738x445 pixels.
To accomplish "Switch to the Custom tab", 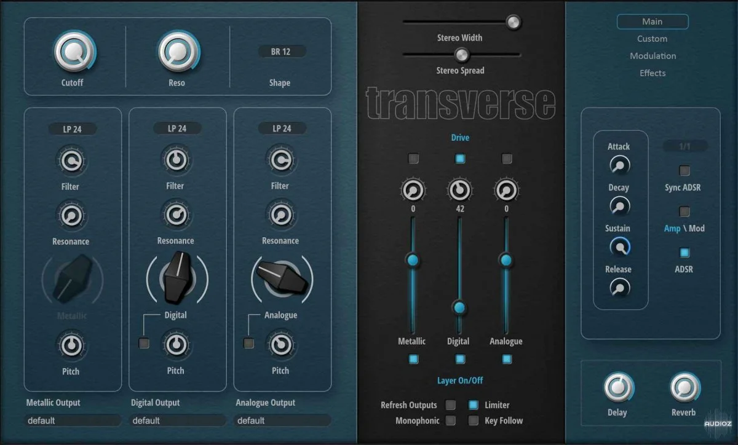I will pyautogui.click(x=653, y=39).
